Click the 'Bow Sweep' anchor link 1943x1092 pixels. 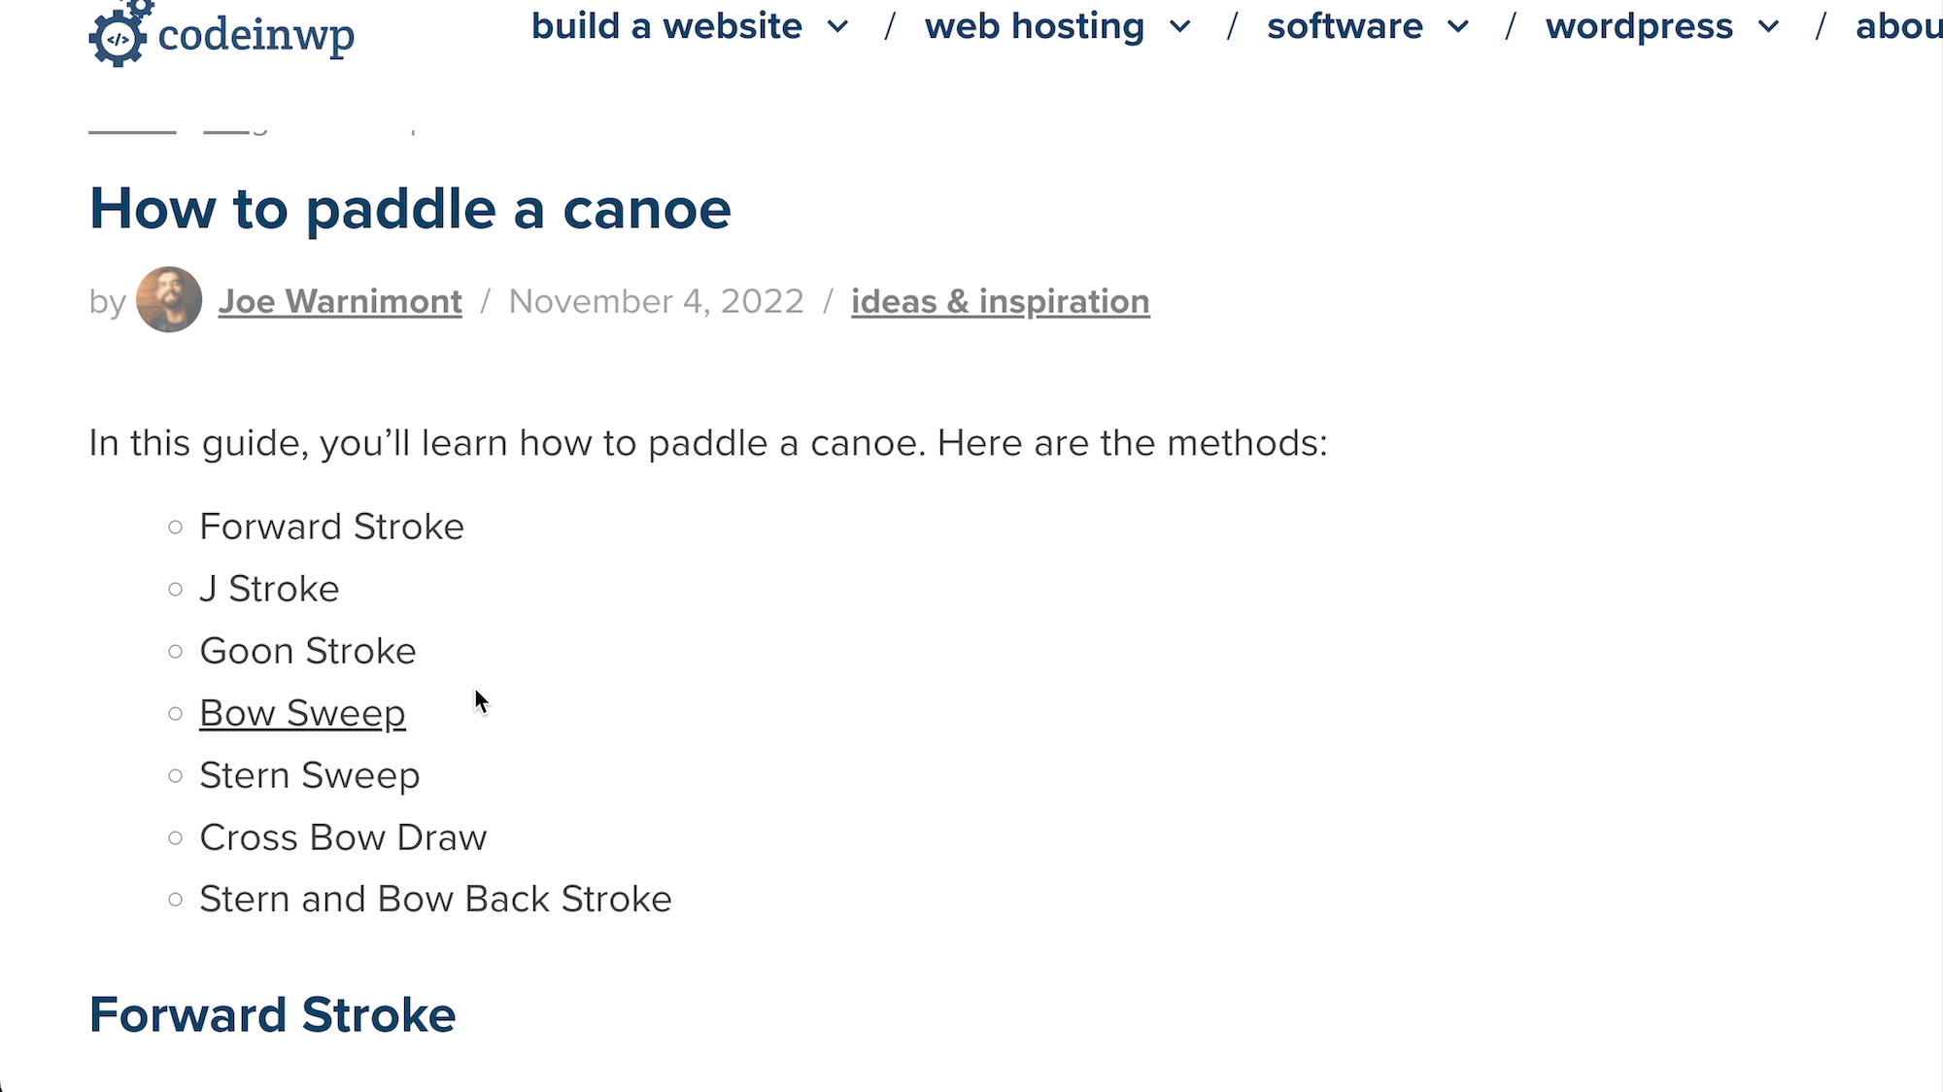point(301,713)
